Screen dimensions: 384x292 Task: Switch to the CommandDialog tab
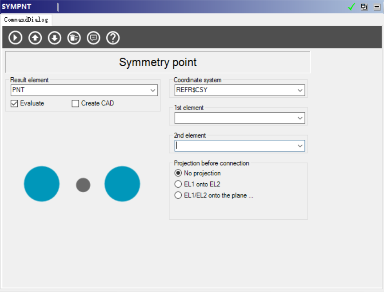coord(26,20)
